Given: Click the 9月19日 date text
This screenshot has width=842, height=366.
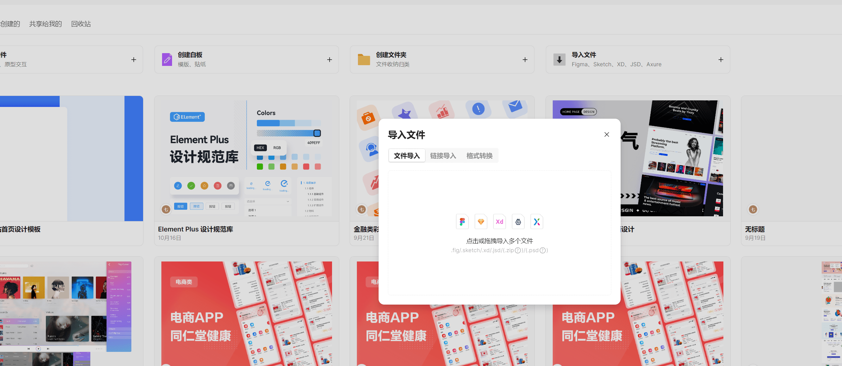Looking at the screenshot, I should (755, 238).
